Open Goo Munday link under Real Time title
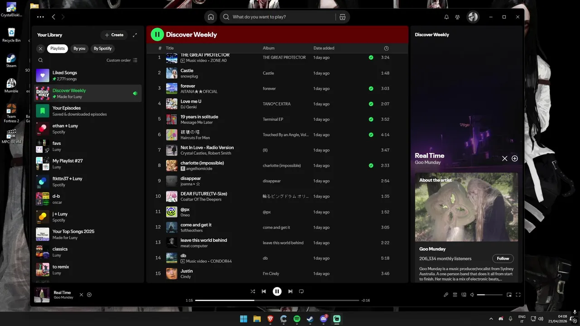The height and width of the screenshot is (326, 580). coord(428,162)
